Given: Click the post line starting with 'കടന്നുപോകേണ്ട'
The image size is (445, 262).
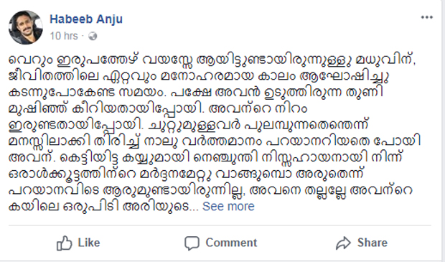Looking at the screenshot, I should coord(196,93).
